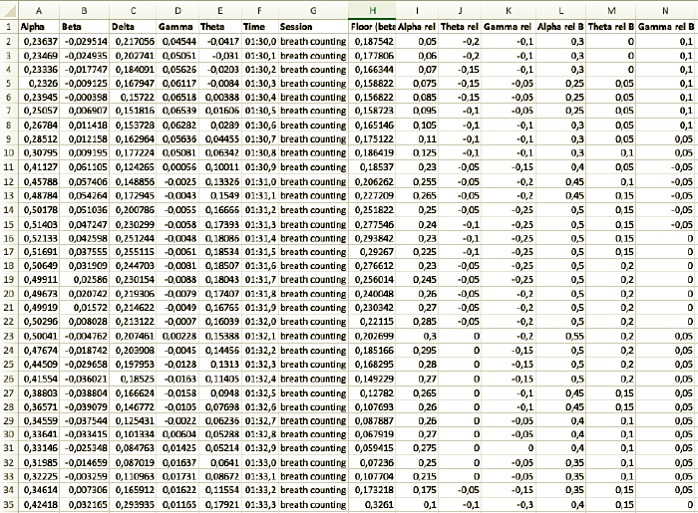Click the Alpha rel B header cell
Image resolution: width=698 pixels, height=513 pixels.
pyautogui.click(x=560, y=27)
